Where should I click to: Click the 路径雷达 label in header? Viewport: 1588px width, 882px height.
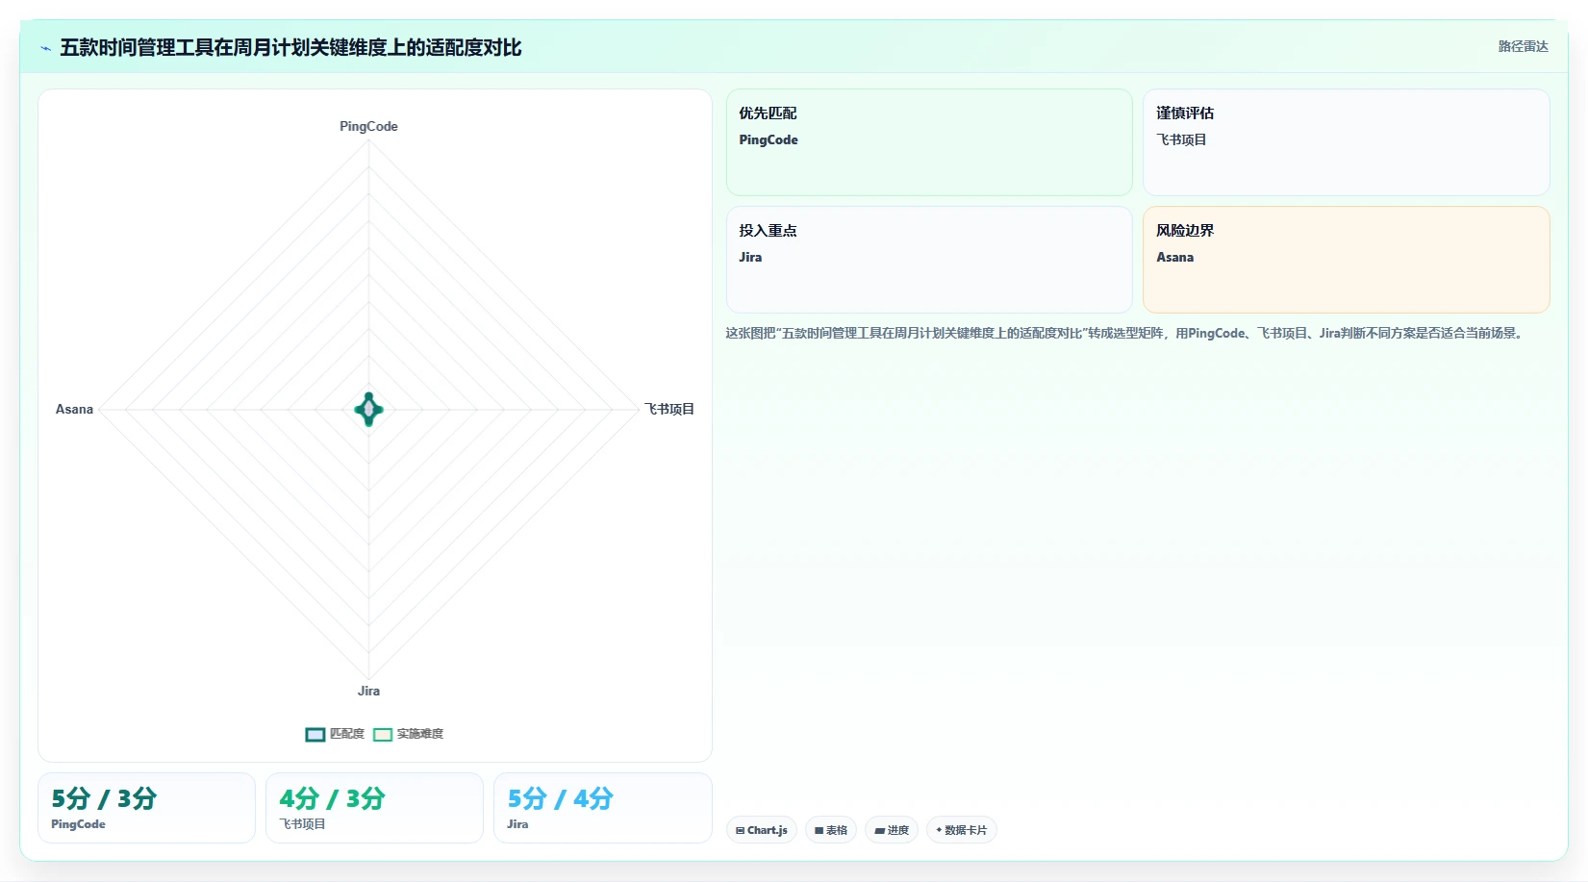tap(1523, 46)
